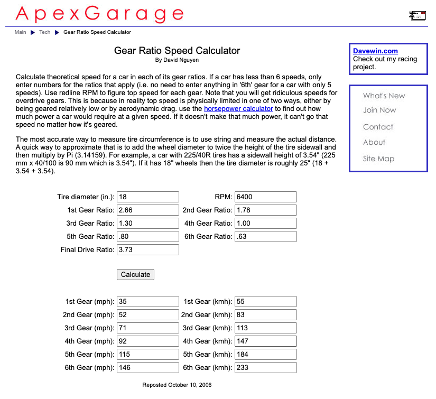
Task: Select Join Now in sidebar menu
Action: tap(379, 110)
